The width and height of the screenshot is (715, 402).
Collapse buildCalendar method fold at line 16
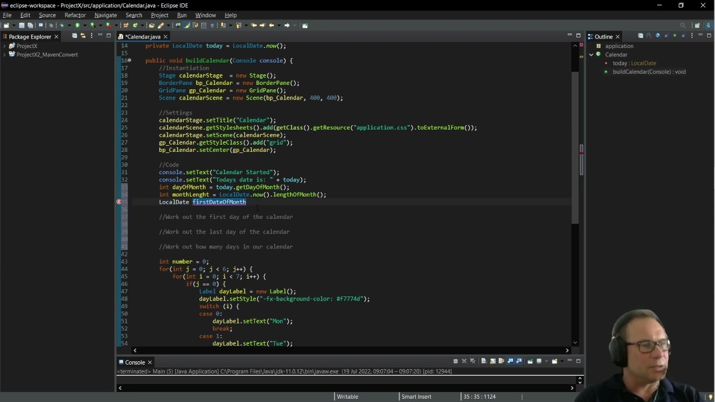tap(130, 60)
